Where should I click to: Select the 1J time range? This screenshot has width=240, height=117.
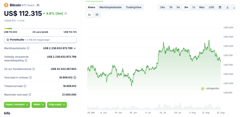[194, 7]
